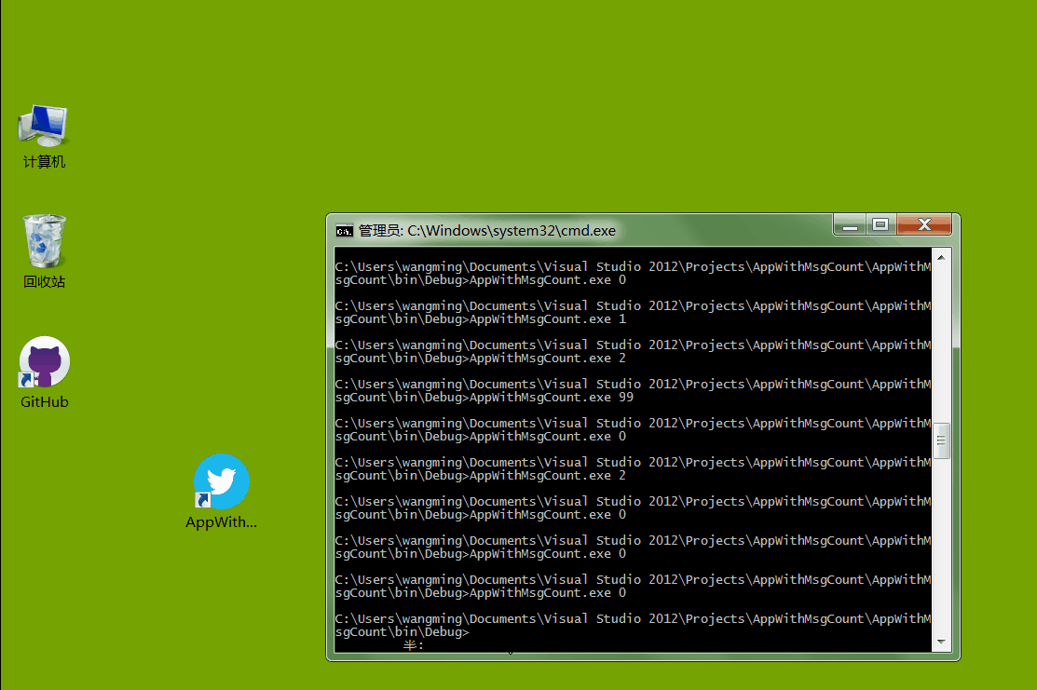Click the '计算机' label under Computer icon
1037x690 pixels.
(x=45, y=162)
